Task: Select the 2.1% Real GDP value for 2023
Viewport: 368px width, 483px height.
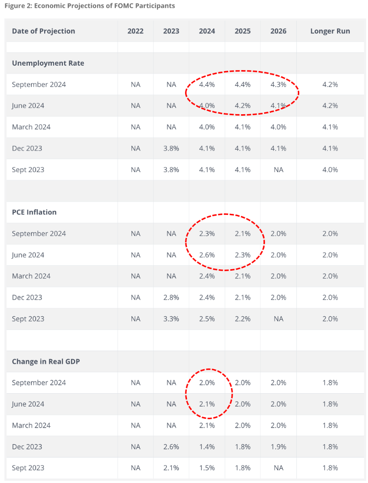Action: click(171, 468)
